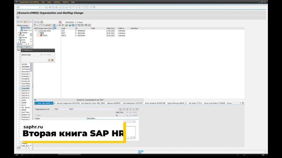Expand the Position node in Object manager

[19, 33]
